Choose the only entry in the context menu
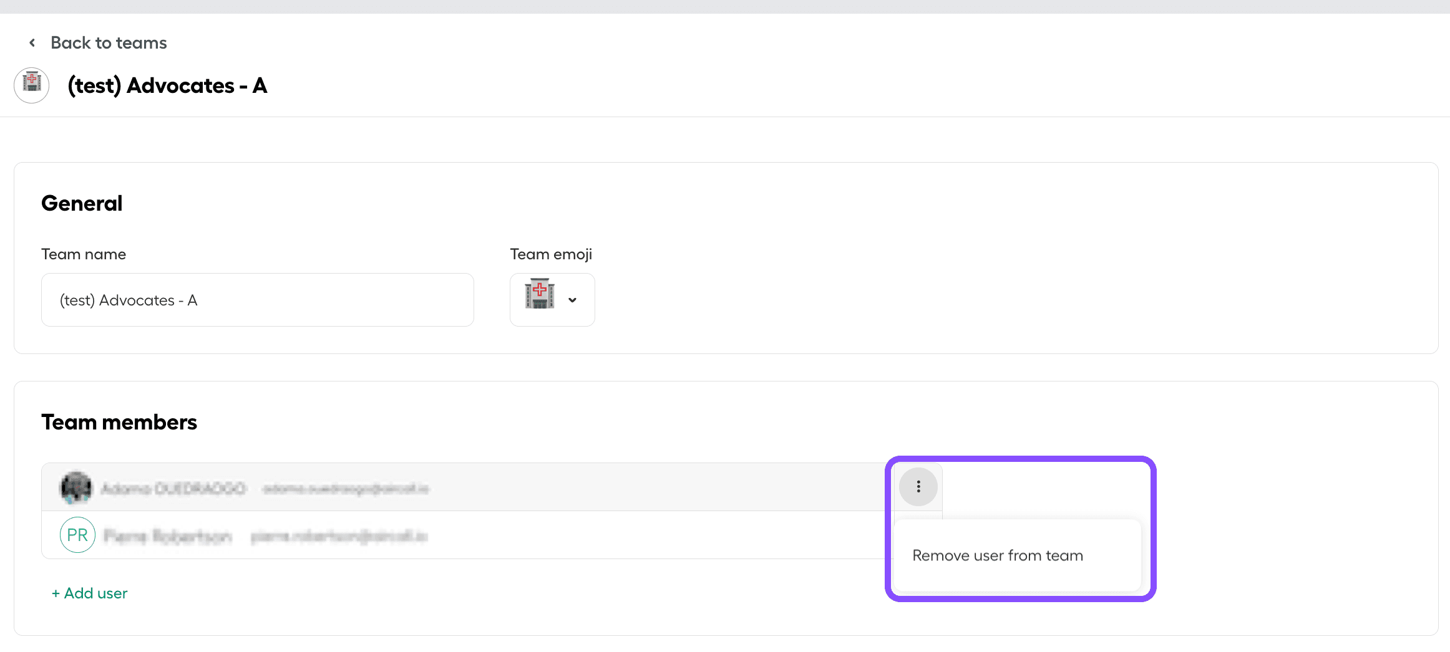Screen dimensions: 1450x652 coord(997,555)
